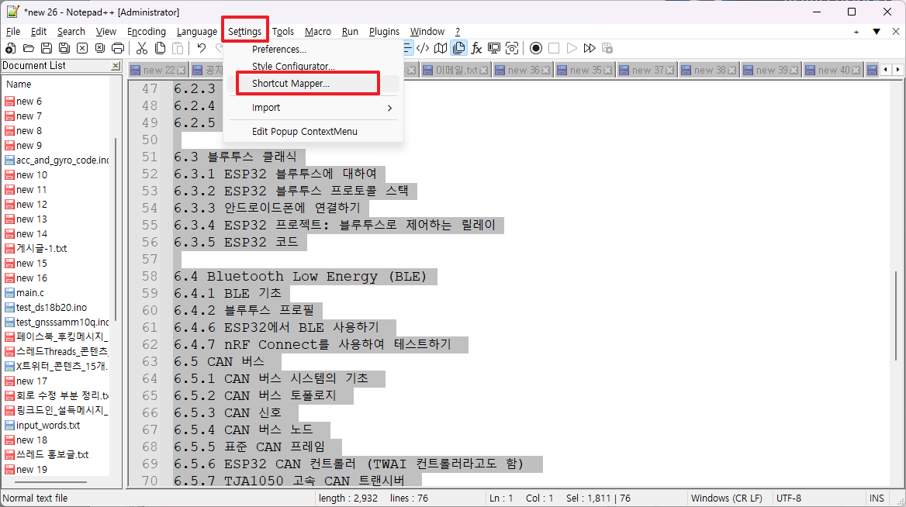The image size is (906, 507).
Task: Click the monitor icon in toolbar
Action: [494, 49]
